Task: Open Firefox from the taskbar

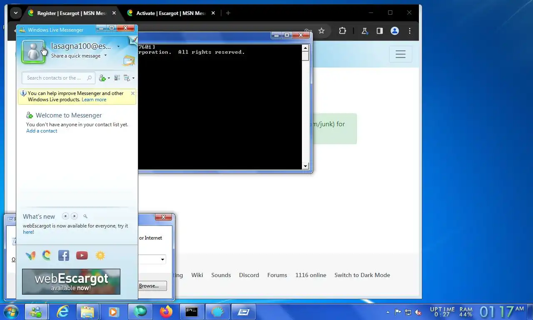Action: coord(166,312)
